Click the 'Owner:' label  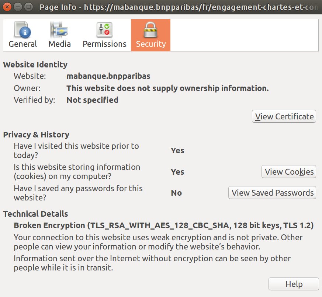pos(27,88)
